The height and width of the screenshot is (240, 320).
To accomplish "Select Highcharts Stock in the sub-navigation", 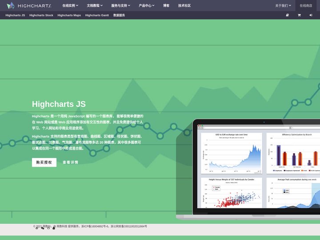I will tap(41, 15).
